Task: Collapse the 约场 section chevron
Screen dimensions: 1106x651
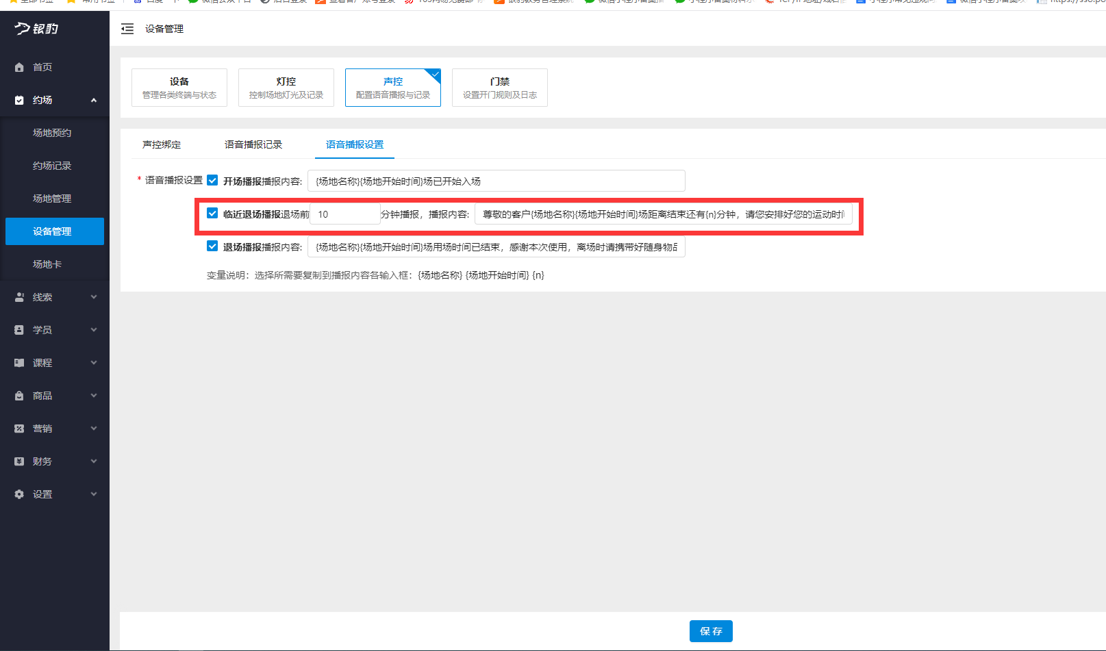Action: 94,99
